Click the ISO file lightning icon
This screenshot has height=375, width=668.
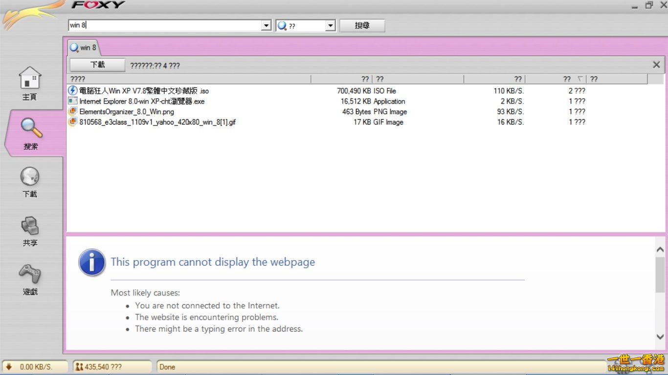[x=72, y=91]
